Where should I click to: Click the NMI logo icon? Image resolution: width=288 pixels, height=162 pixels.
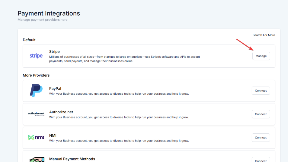coord(36,137)
